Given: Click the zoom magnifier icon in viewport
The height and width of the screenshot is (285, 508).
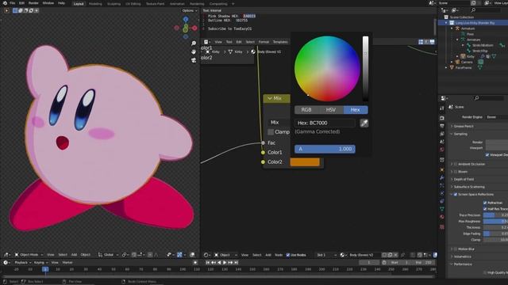Looking at the screenshot, I should coord(194,44).
